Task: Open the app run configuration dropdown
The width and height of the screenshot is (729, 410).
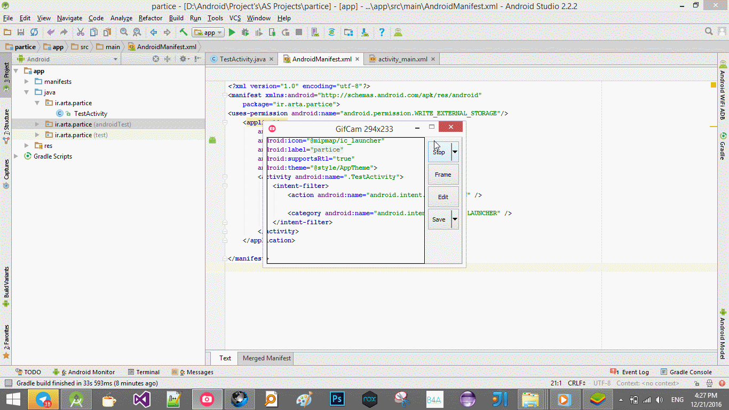Action: 208,33
